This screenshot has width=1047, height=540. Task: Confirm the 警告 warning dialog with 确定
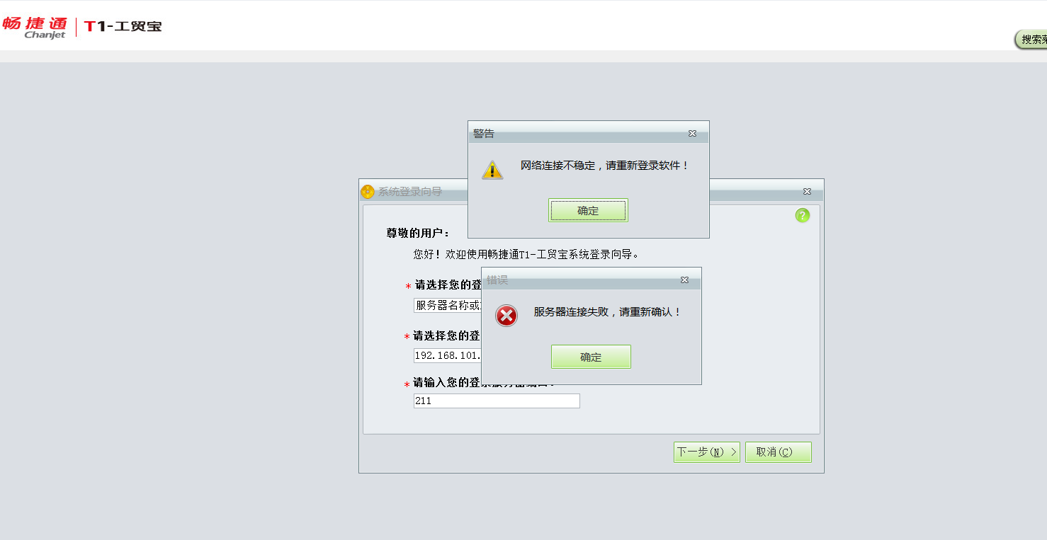588,210
